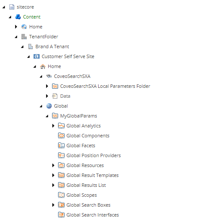Click the Global Position Providers icon
The image size is (210, 220).
pos(61,155)
